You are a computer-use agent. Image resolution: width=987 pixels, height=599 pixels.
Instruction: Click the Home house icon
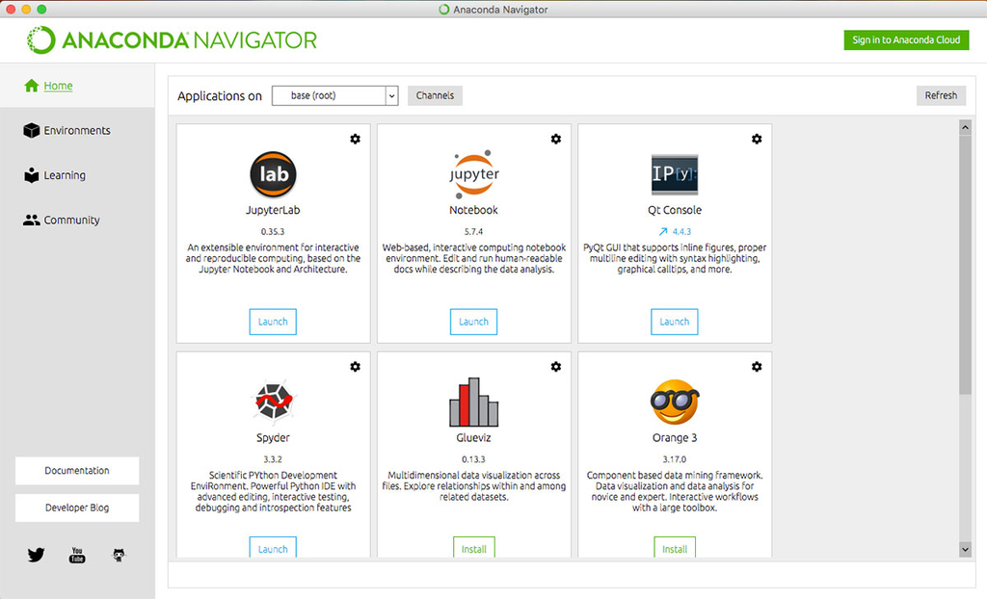pyautogui.click(x=32, y=86)
